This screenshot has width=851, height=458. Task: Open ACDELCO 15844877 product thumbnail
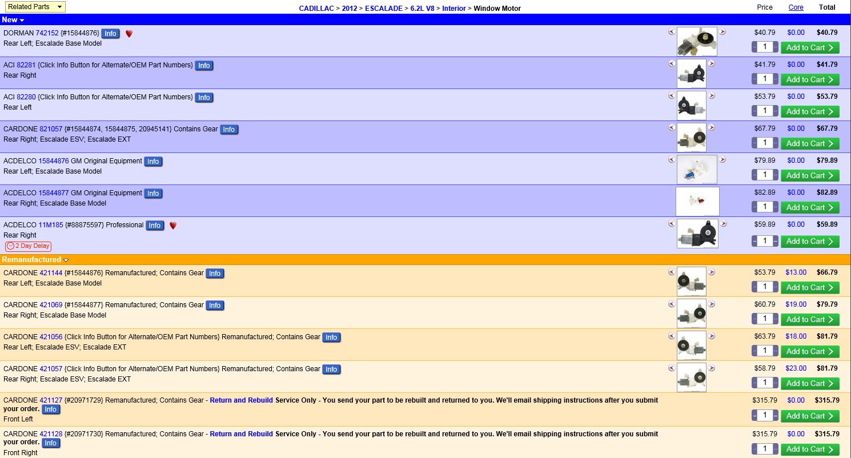tap(697, 202)
